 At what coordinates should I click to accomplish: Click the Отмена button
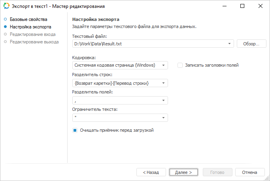(250, 172)
